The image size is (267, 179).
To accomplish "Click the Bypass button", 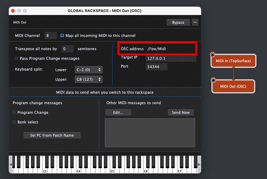I will (178, 22).
